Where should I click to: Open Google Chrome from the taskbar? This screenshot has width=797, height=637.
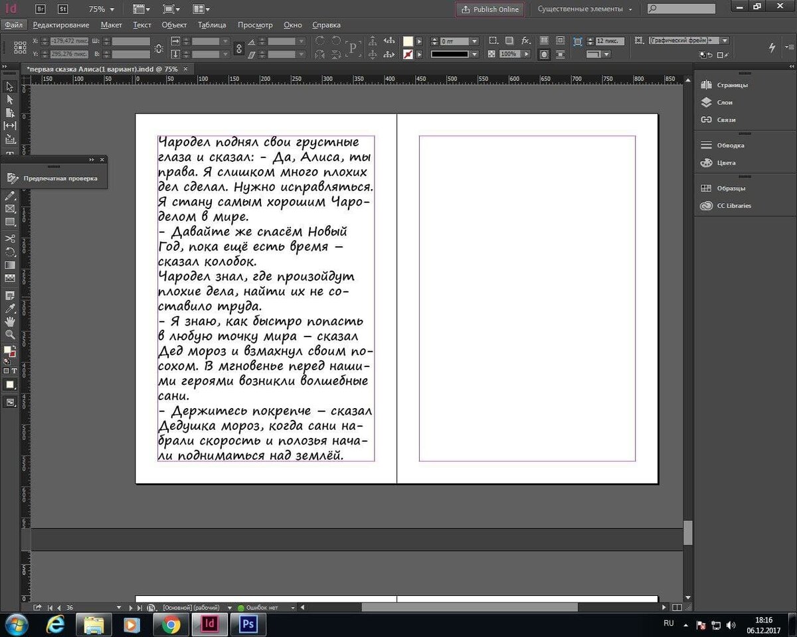point(171,624)
